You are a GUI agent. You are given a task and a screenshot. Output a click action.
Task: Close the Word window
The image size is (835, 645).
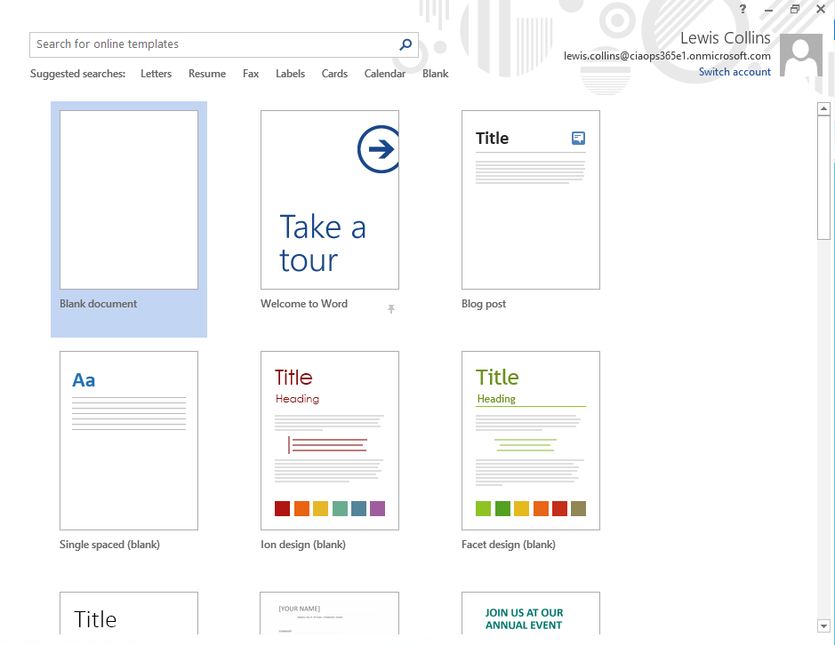tap(821, 9)
